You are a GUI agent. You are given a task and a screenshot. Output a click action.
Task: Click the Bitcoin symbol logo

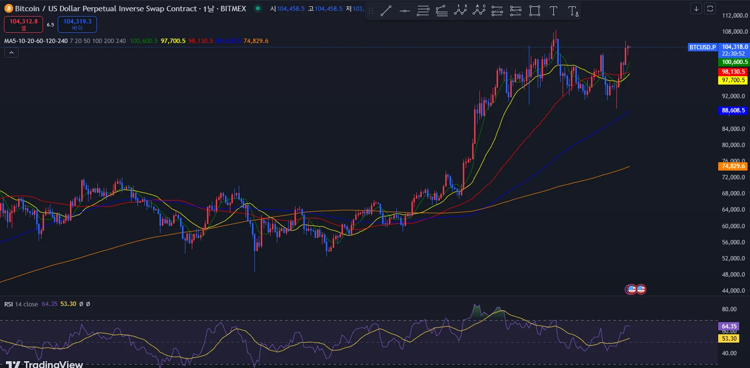[x=9, y=8]
